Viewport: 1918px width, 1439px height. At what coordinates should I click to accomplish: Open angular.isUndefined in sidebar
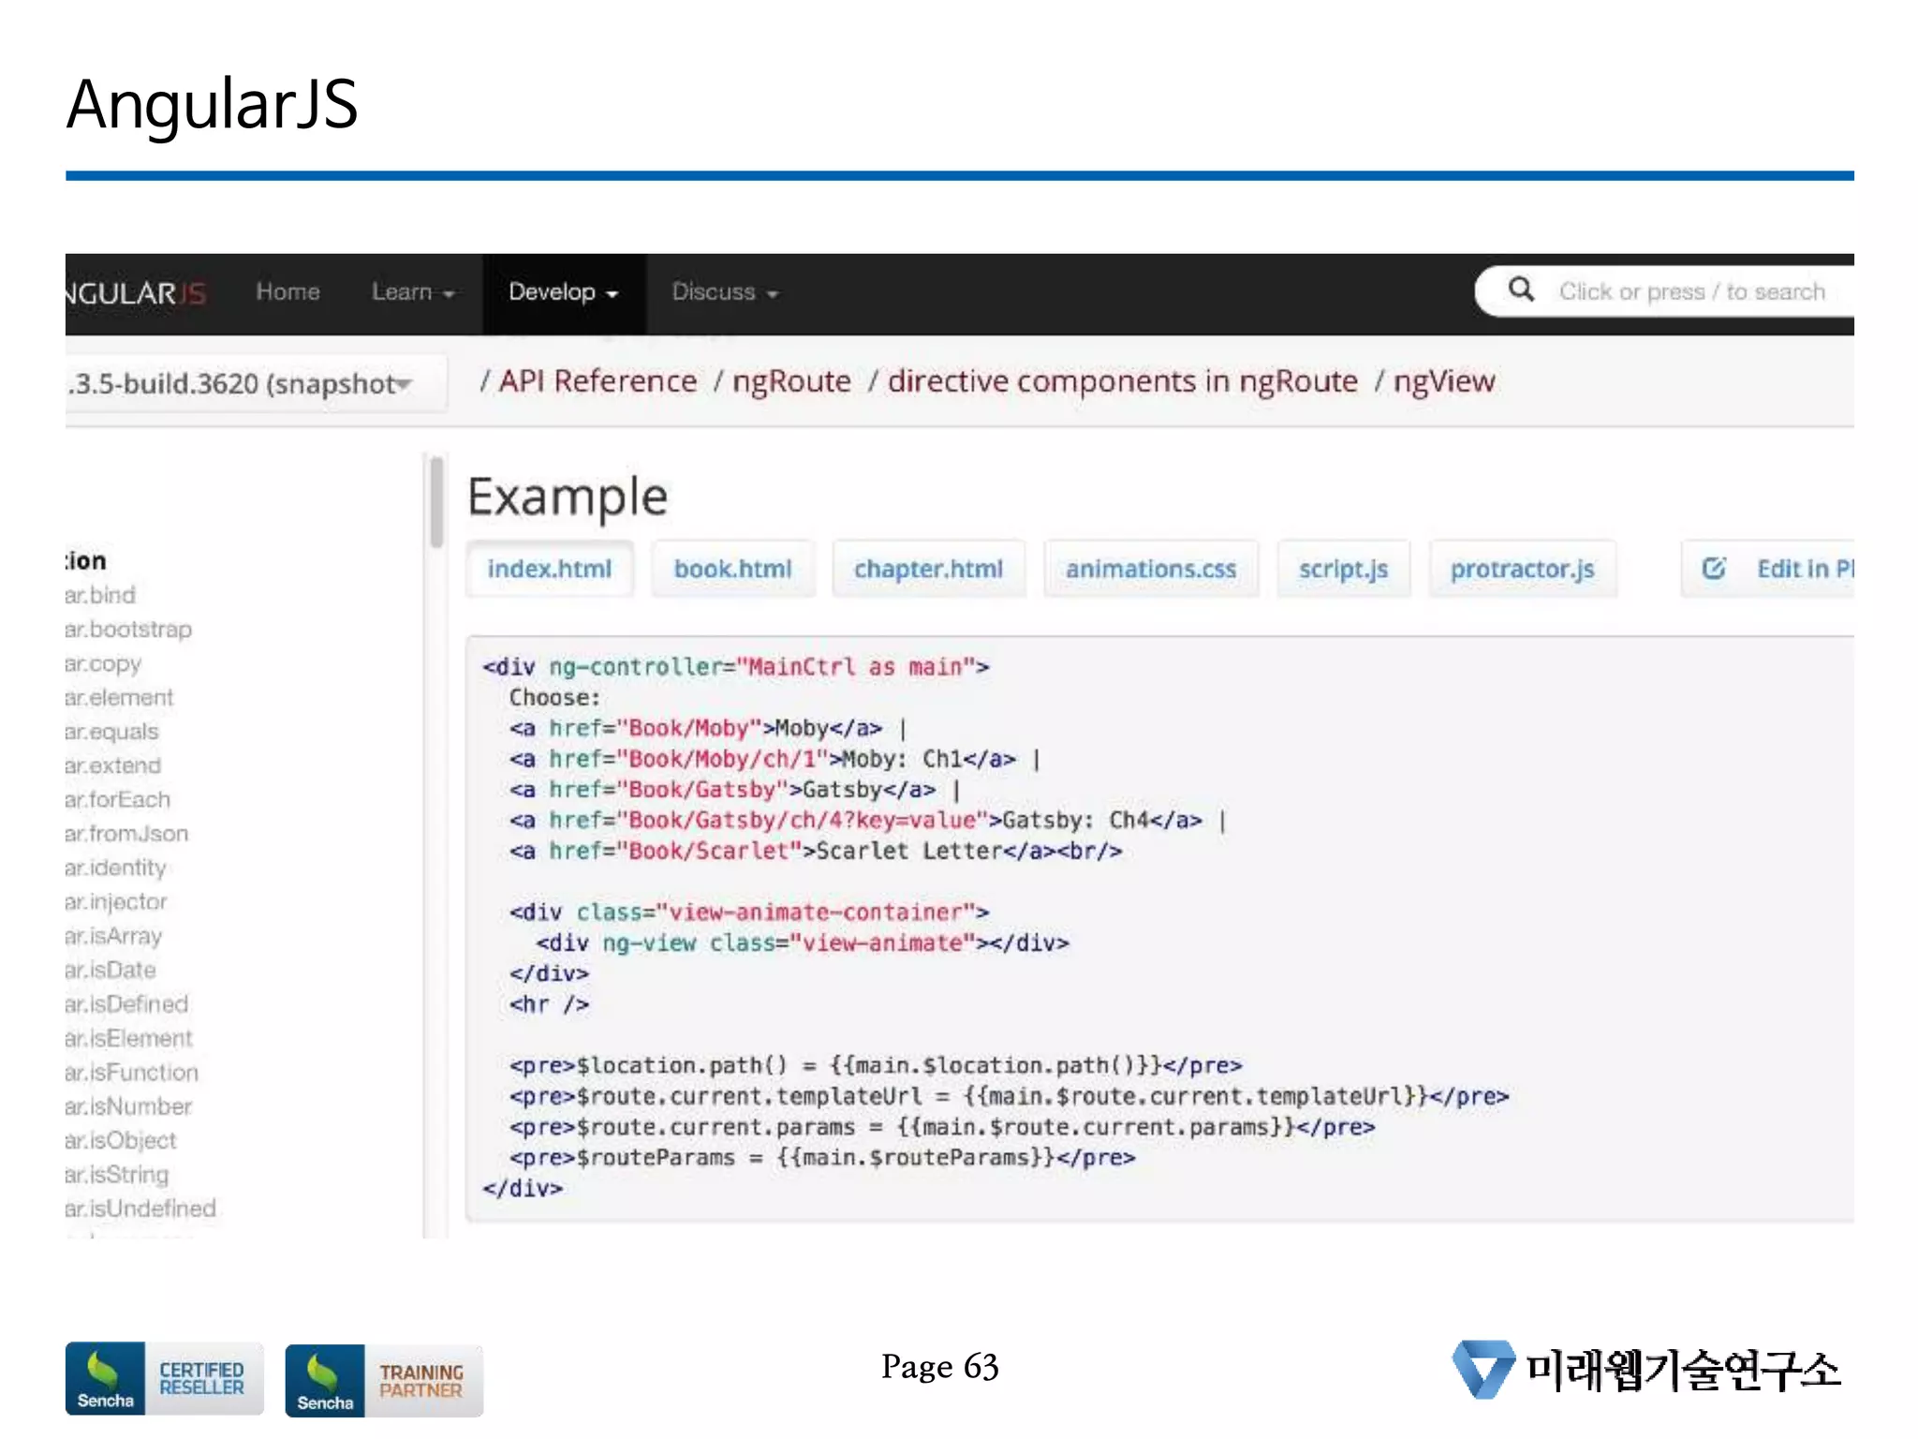pyautogui.click(x=140, y=1209)
